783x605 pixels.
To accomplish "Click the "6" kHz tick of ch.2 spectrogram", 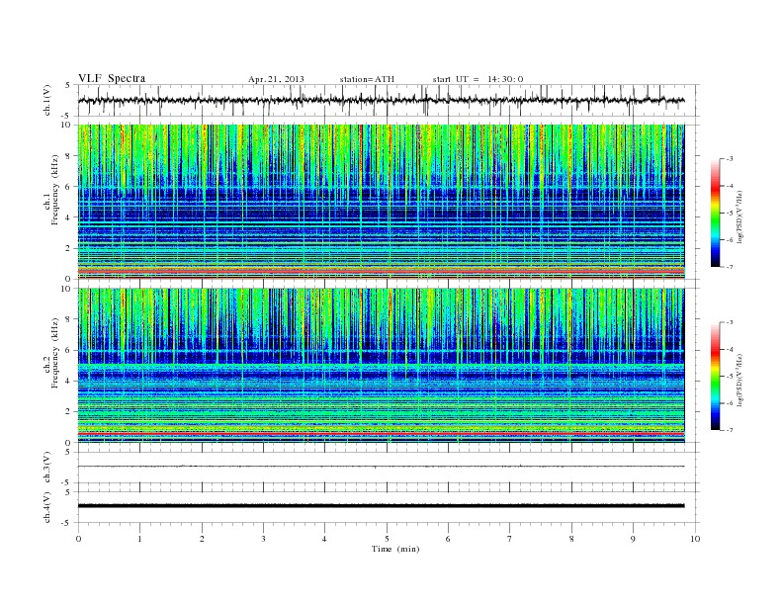I will click(x=69, y=350).
